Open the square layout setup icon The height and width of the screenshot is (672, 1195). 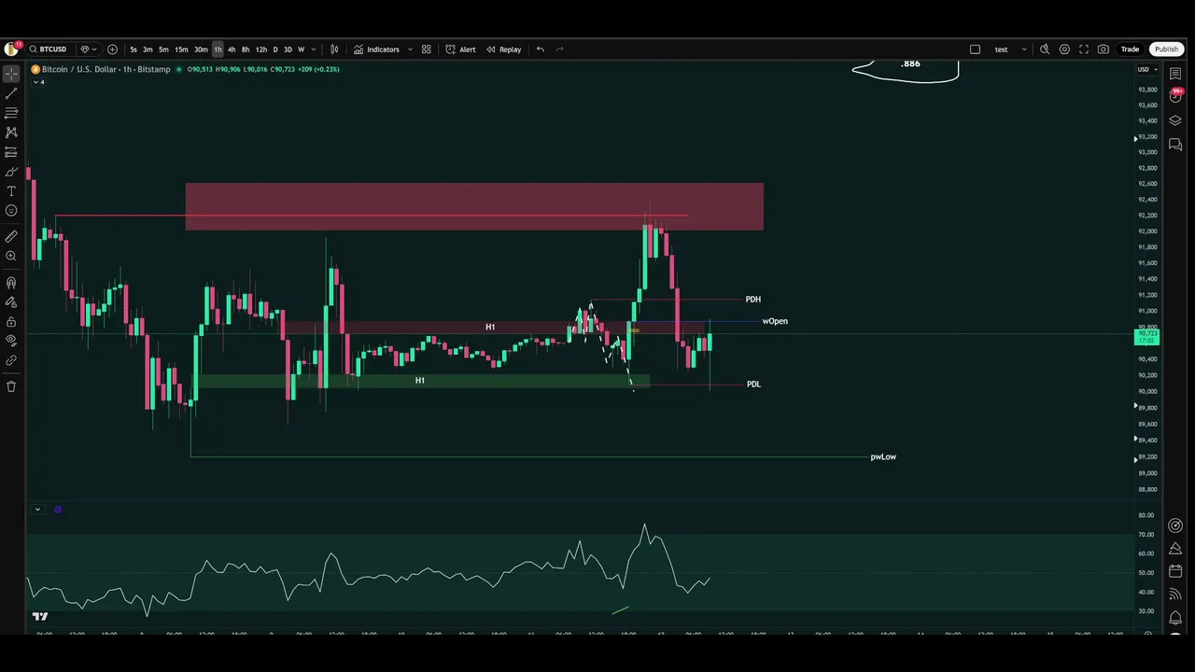click(x=975, y=49)
